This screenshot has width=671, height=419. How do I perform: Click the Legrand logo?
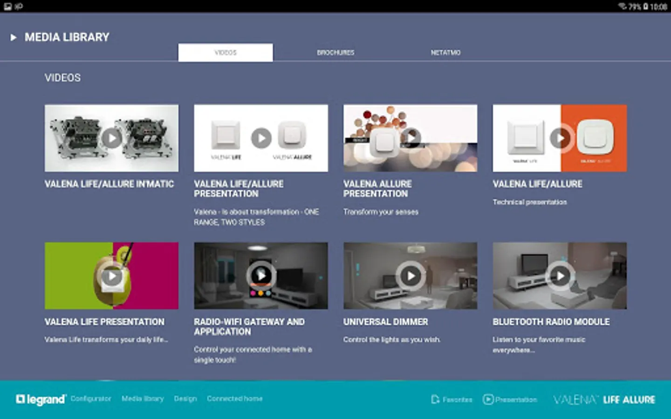click(41, 399)
